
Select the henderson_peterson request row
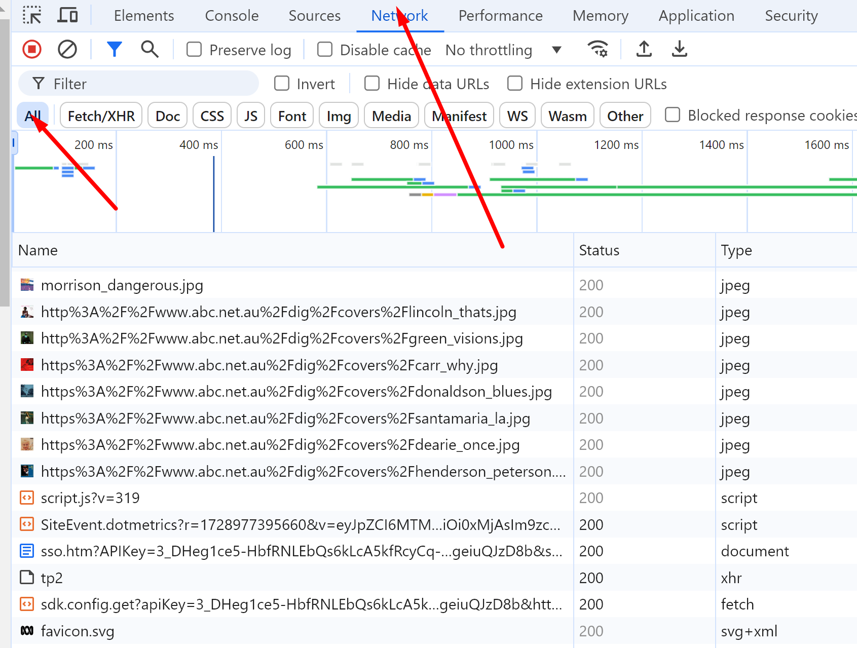point(434,471)
